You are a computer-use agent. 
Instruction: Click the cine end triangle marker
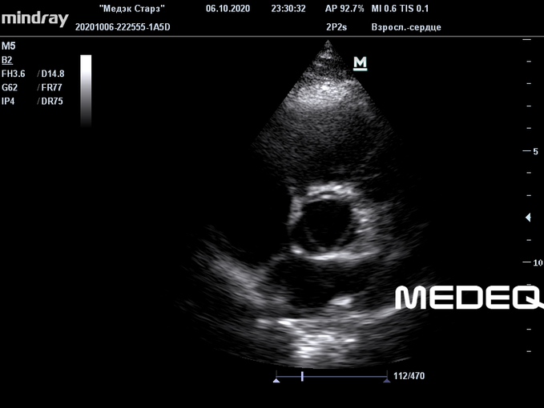[x=389, y=382]
